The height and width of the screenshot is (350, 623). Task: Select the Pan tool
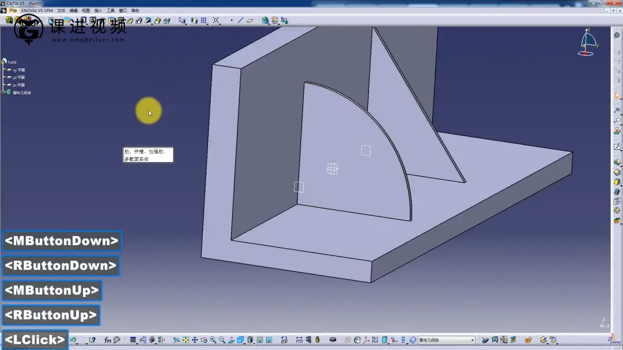pyautogui.click(x=194, y=340)
